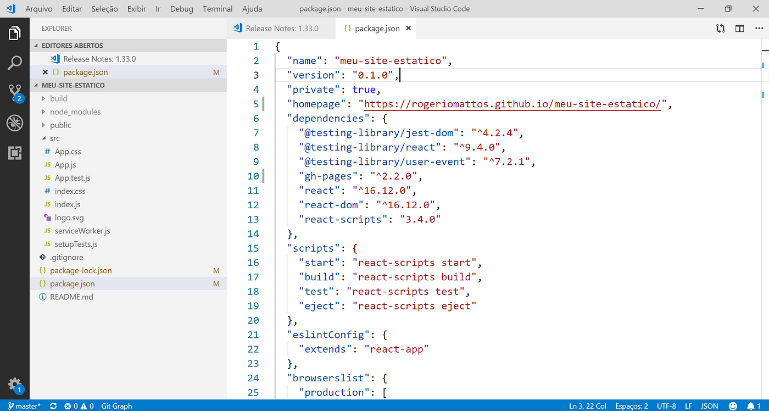
Task: Change language mode JSON in status bar
Action: pyautogui.click(x=709, y=406)
